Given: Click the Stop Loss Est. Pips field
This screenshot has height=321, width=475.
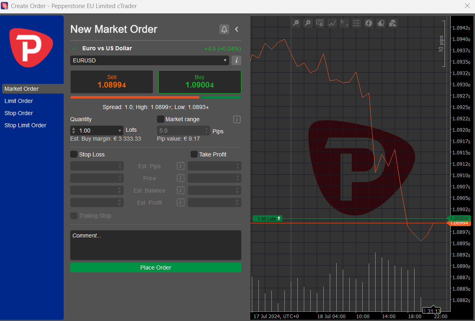Looking at the screenshot, I should pos(97,166).
